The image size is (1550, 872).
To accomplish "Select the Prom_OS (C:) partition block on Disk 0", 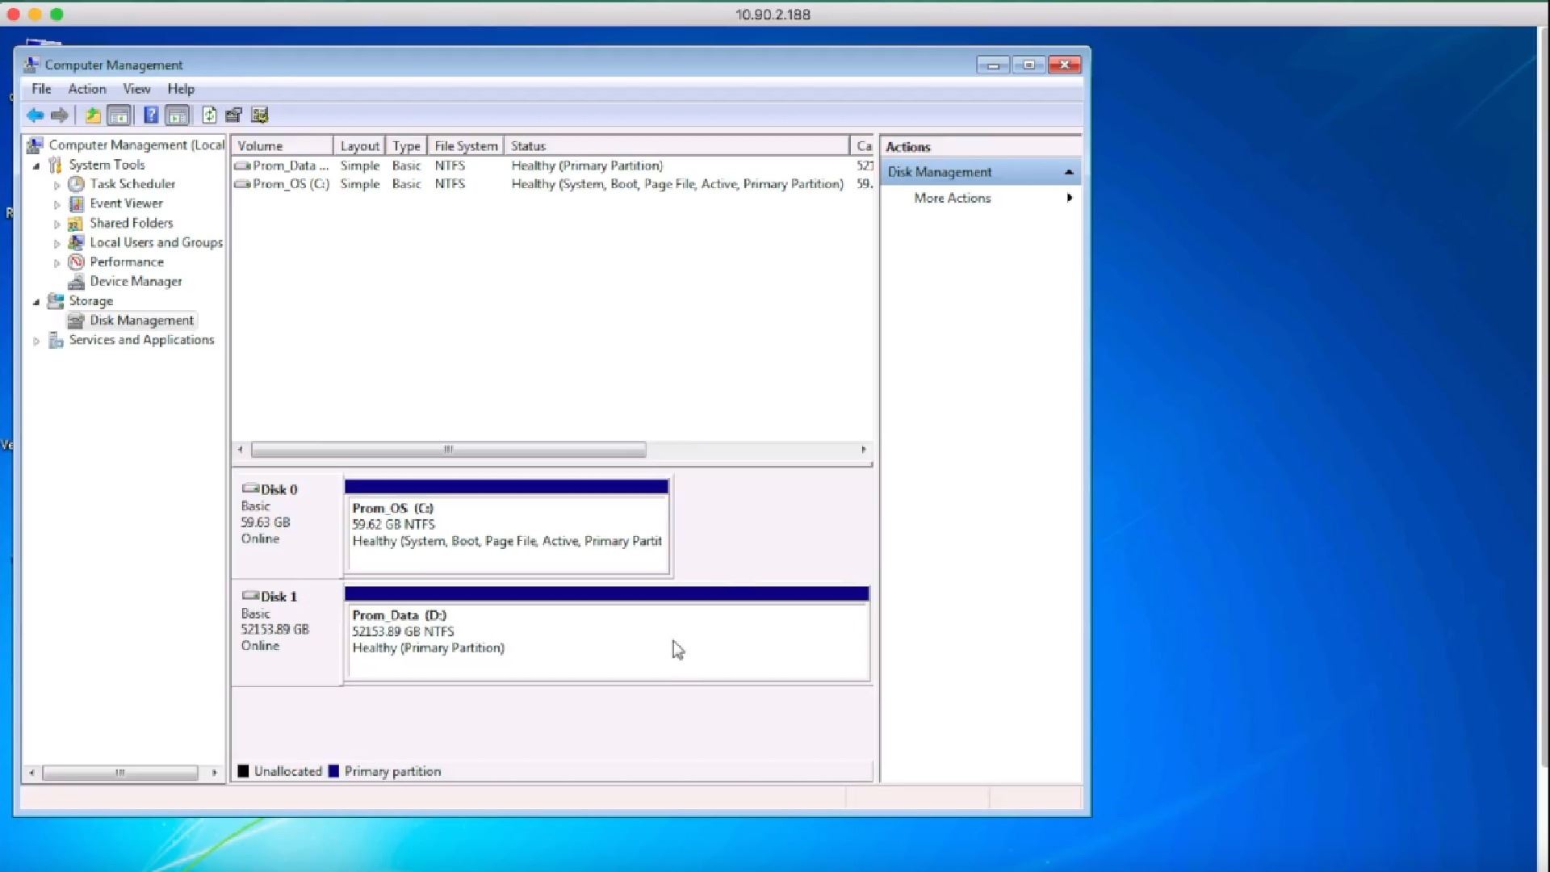I will (507, 526).
